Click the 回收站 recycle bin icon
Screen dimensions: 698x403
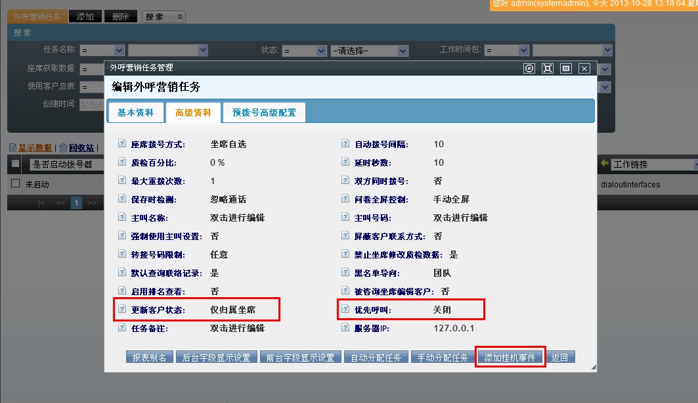tap(64, 148)
